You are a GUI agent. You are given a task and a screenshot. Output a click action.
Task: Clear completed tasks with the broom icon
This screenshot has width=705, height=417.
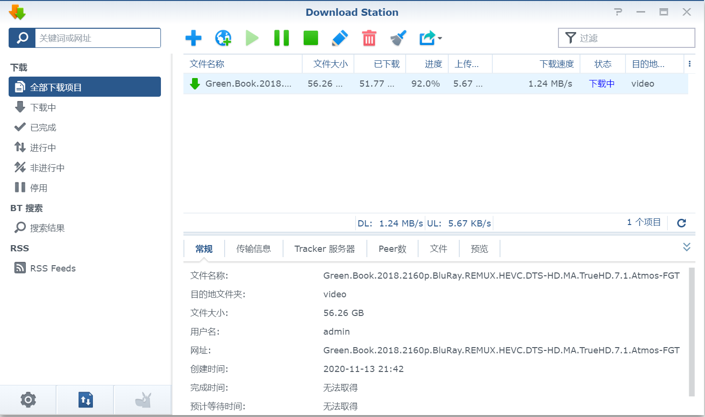pos(398,38)
